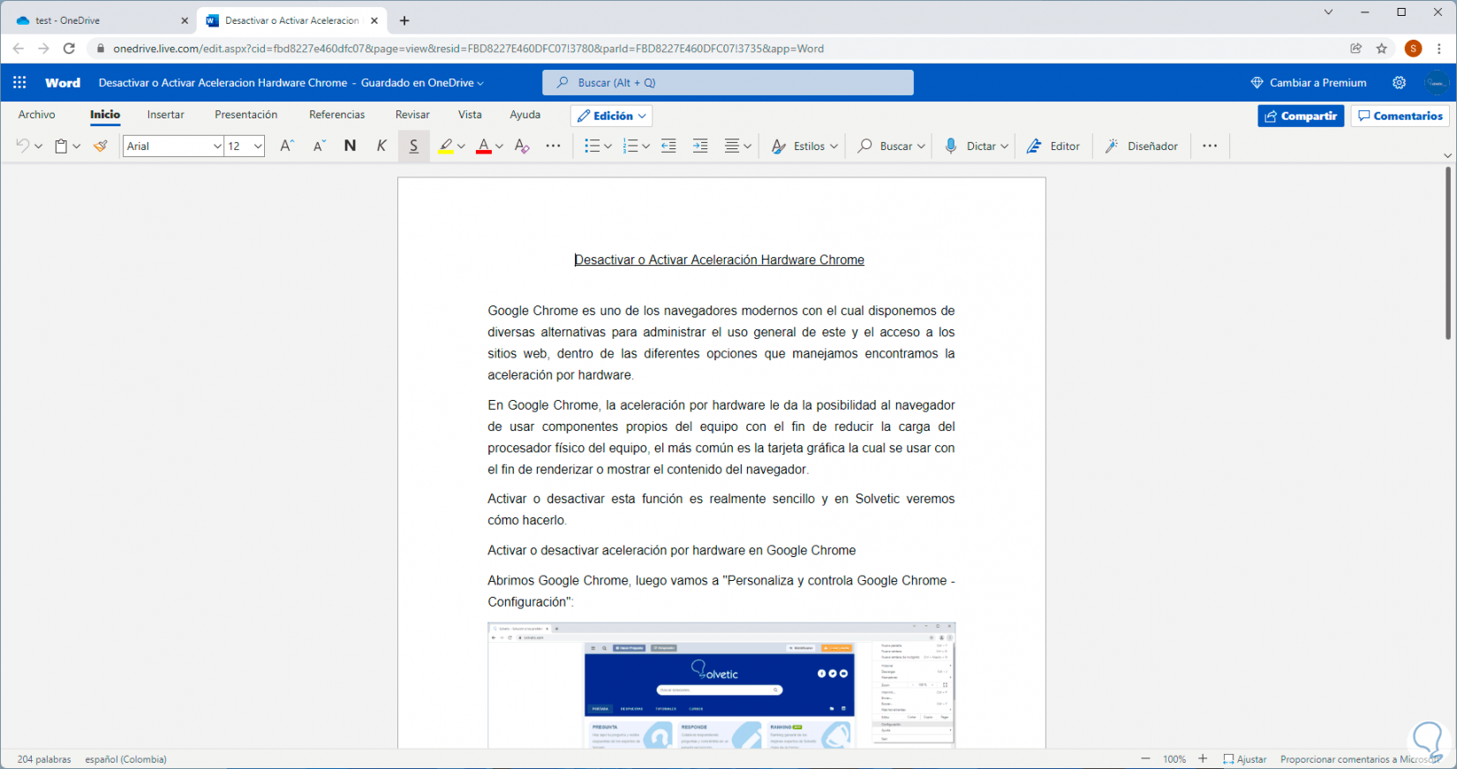Clear all text formatting
Viewport: 1457px width, 769px height.
click(x=522, y=146)
